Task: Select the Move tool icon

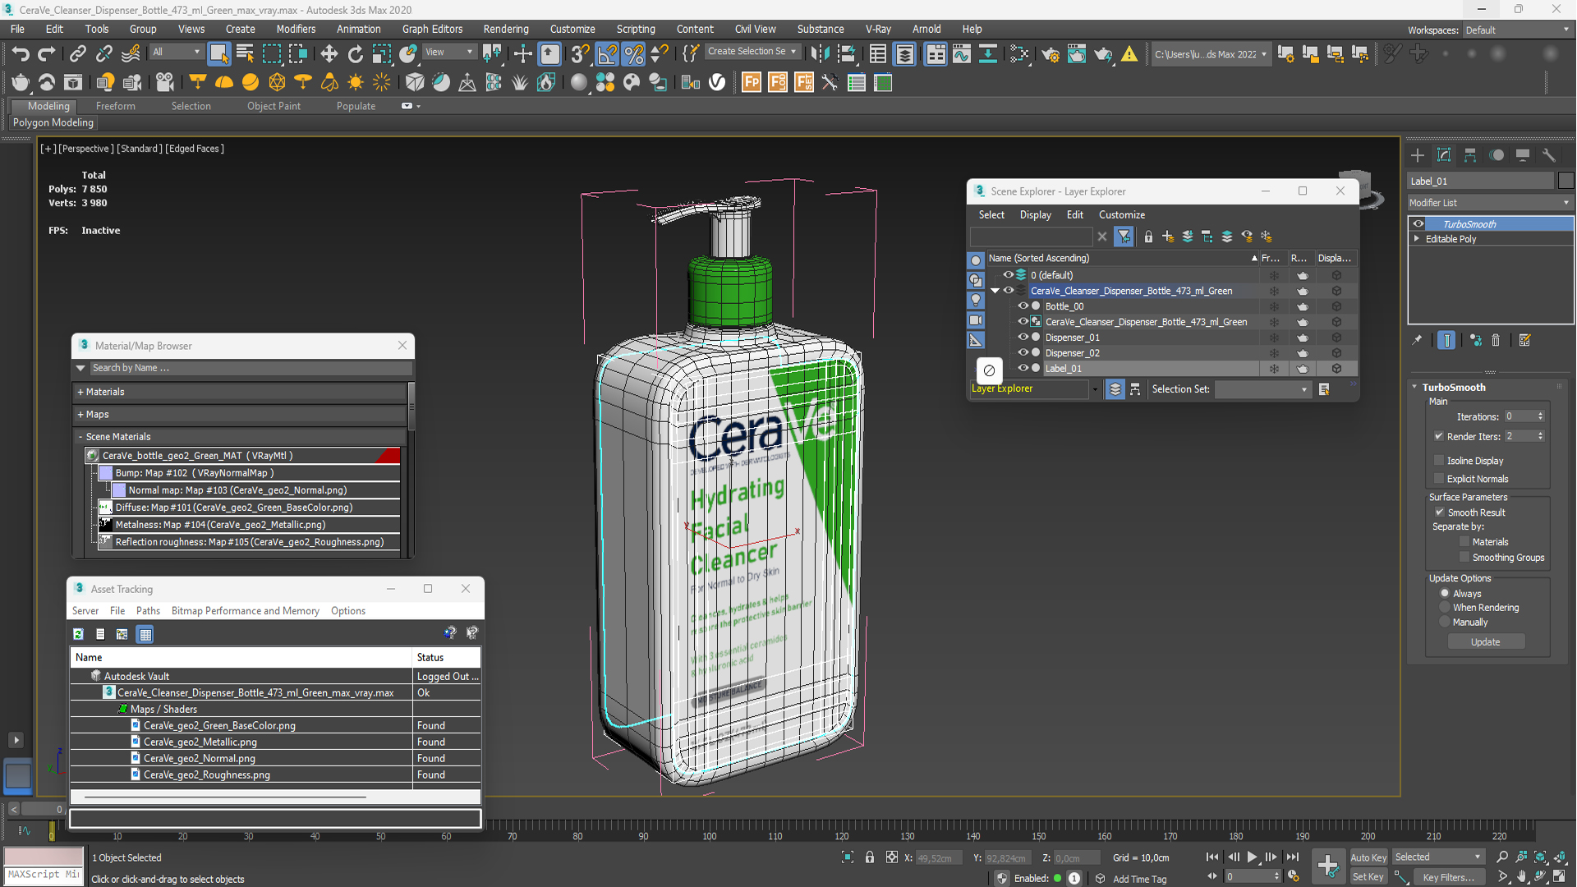Action: 329,54
